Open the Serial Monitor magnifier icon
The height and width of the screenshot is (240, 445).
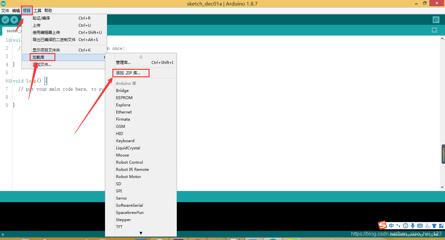[x=436, y=20]
